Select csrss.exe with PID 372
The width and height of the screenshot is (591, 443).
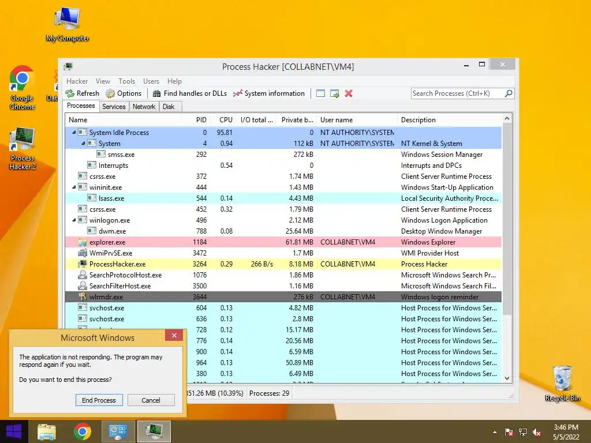point(283,177)
